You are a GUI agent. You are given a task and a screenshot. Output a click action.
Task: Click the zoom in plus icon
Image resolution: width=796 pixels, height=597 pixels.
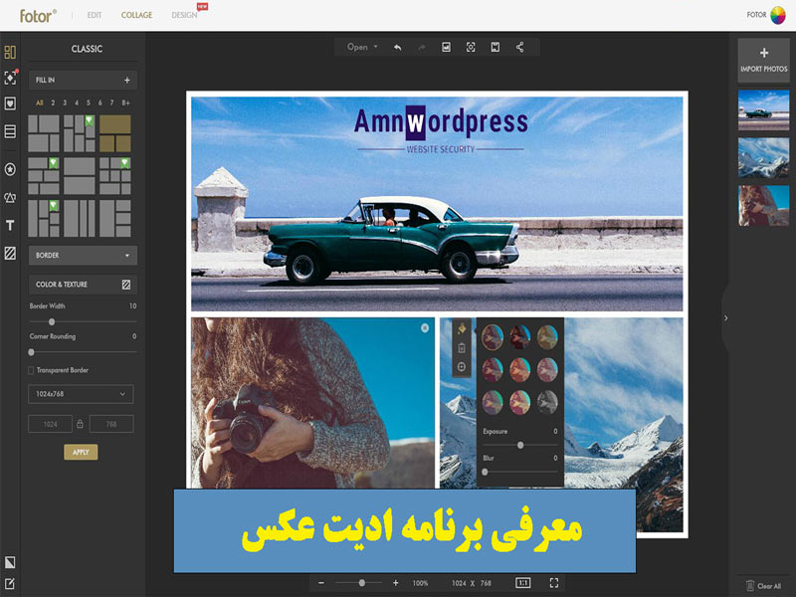[x=395, y=583]
